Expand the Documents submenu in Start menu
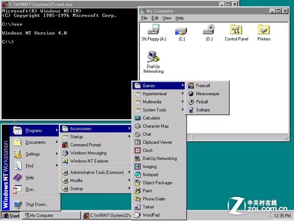Image resolution: width=294 pixels, height=221 pixels. click(x=35, y=142)
